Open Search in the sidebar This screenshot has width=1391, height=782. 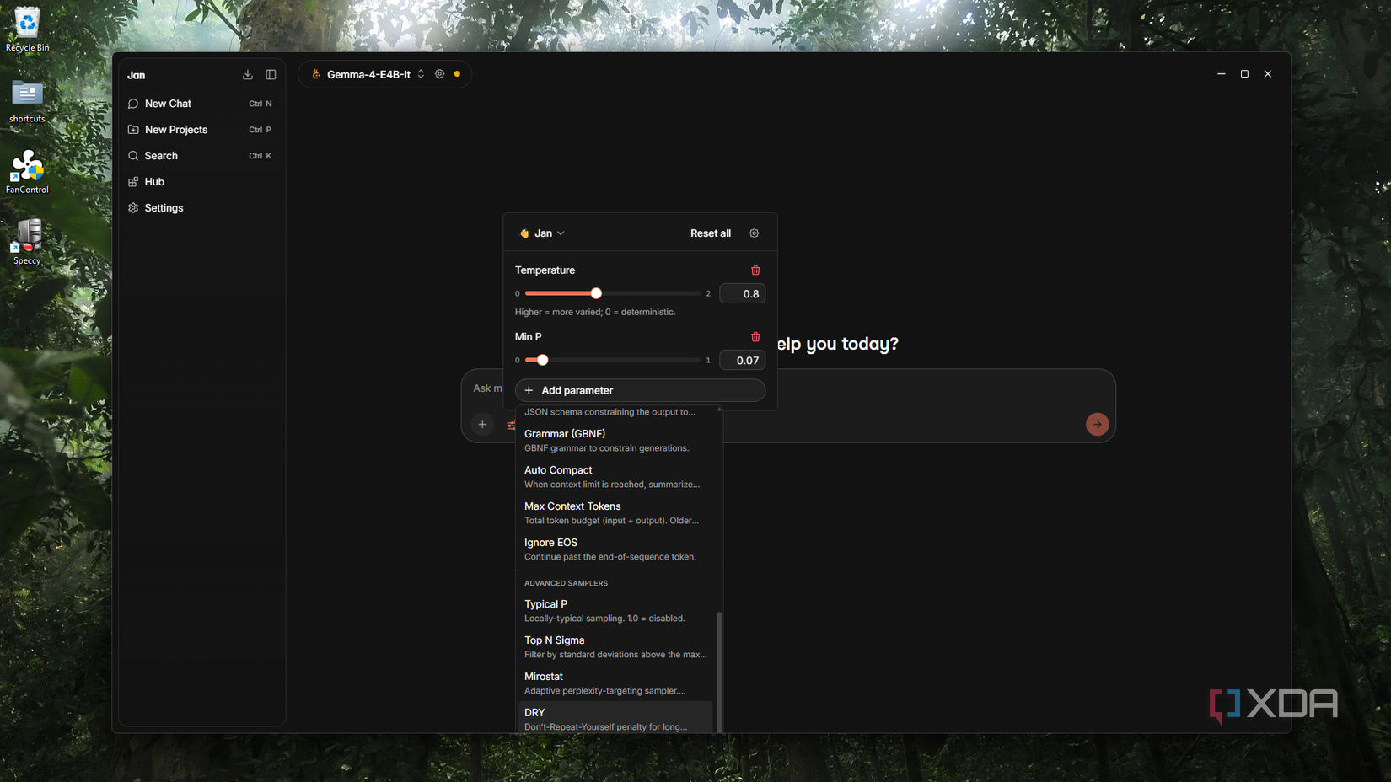(x=201, y=156)
